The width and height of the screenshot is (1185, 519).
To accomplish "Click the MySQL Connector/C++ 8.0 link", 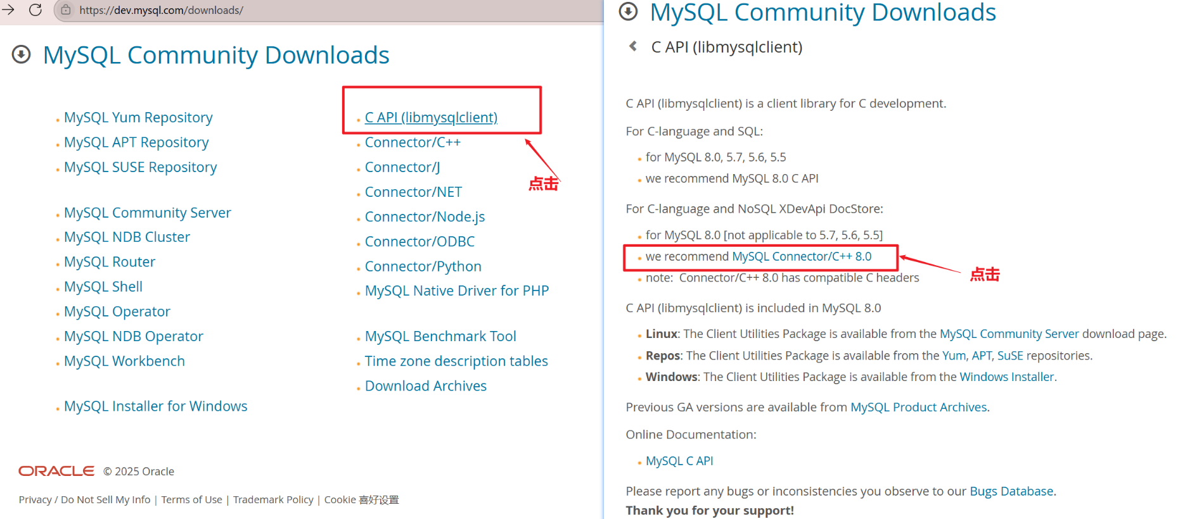I will tap(802, 256).
